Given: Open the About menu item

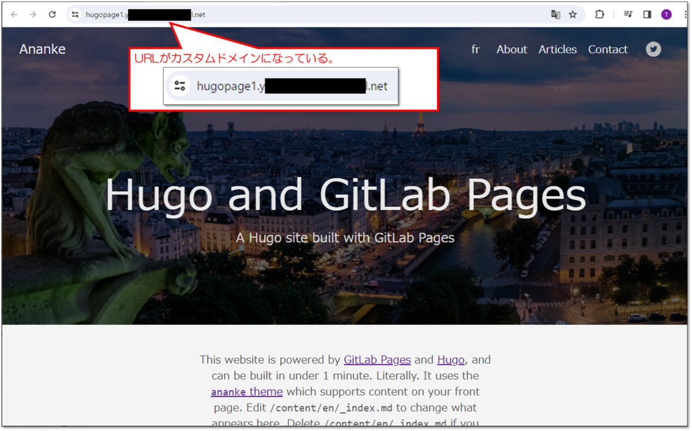Looking at the screenshot, I should (512, 50).
